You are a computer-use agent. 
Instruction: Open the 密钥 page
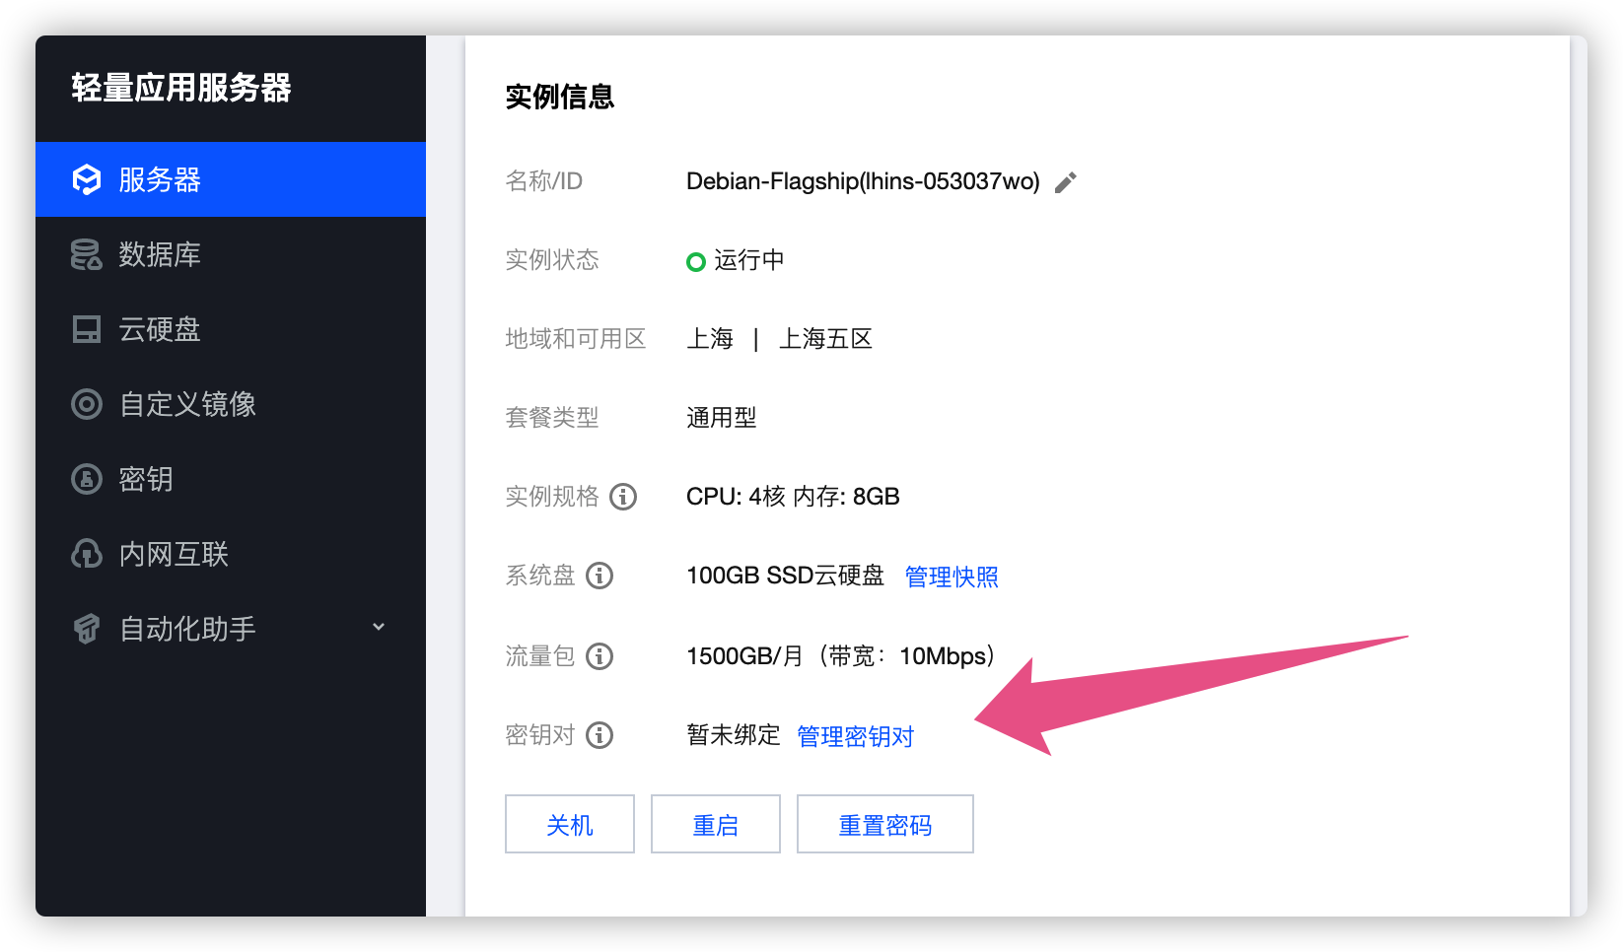coord(231,479)
